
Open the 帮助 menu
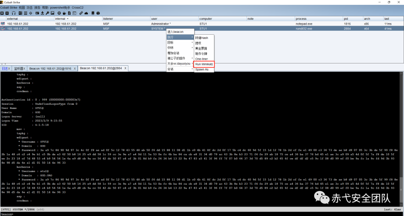(45, 8)
